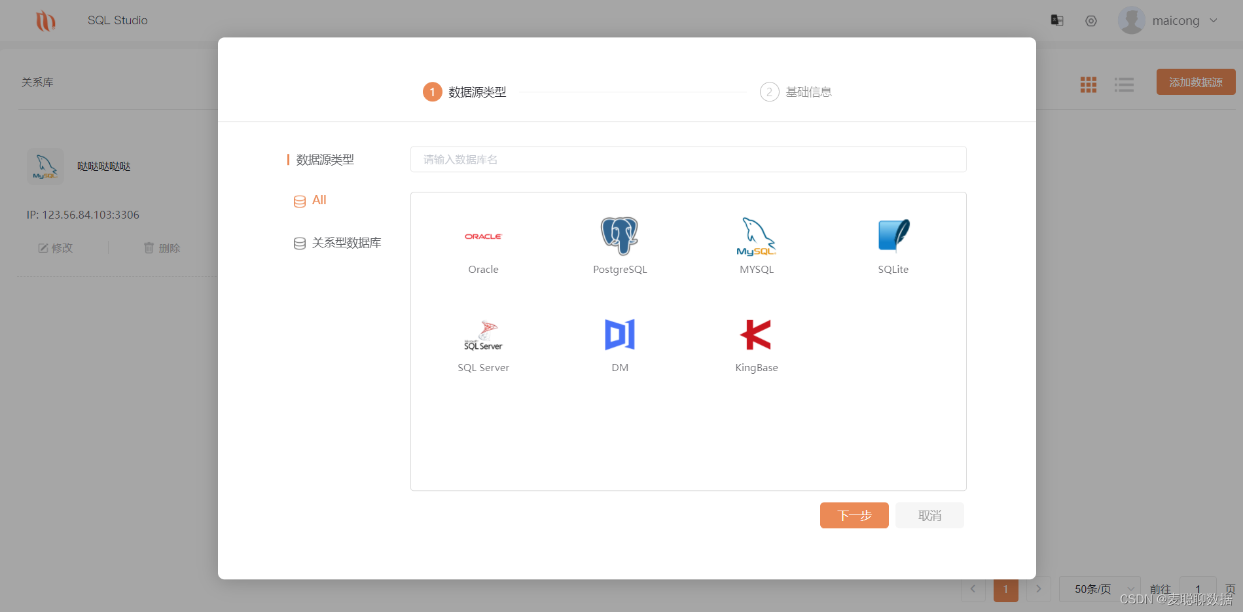
Task: Click the database icon next to All
Action: click(300, 201)
